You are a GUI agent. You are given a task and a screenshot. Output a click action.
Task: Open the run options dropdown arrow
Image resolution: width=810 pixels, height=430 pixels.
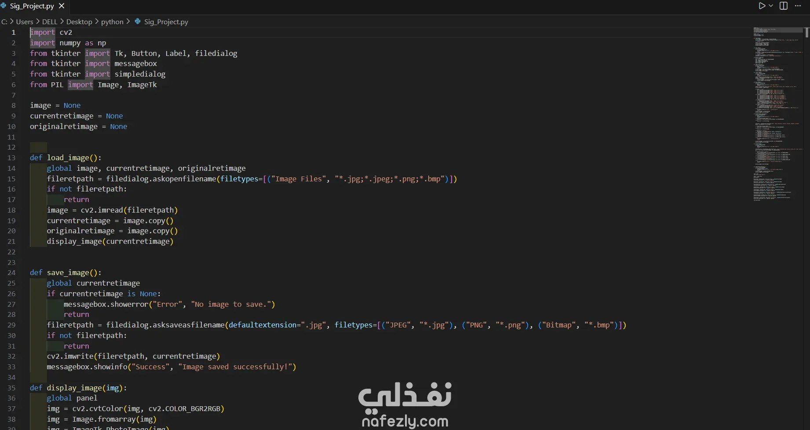pos(770,6)
